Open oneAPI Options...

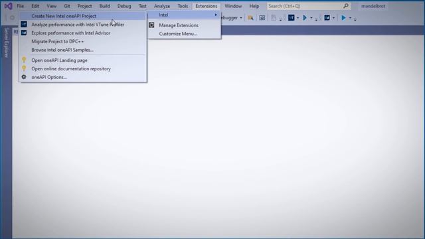click(83, 77)
